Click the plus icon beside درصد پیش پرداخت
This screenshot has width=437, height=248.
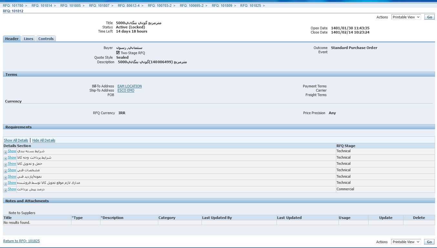(5, 190)
